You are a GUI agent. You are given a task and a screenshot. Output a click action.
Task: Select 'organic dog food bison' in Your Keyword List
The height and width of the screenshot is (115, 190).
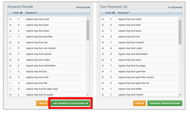(x=130, y=31)
